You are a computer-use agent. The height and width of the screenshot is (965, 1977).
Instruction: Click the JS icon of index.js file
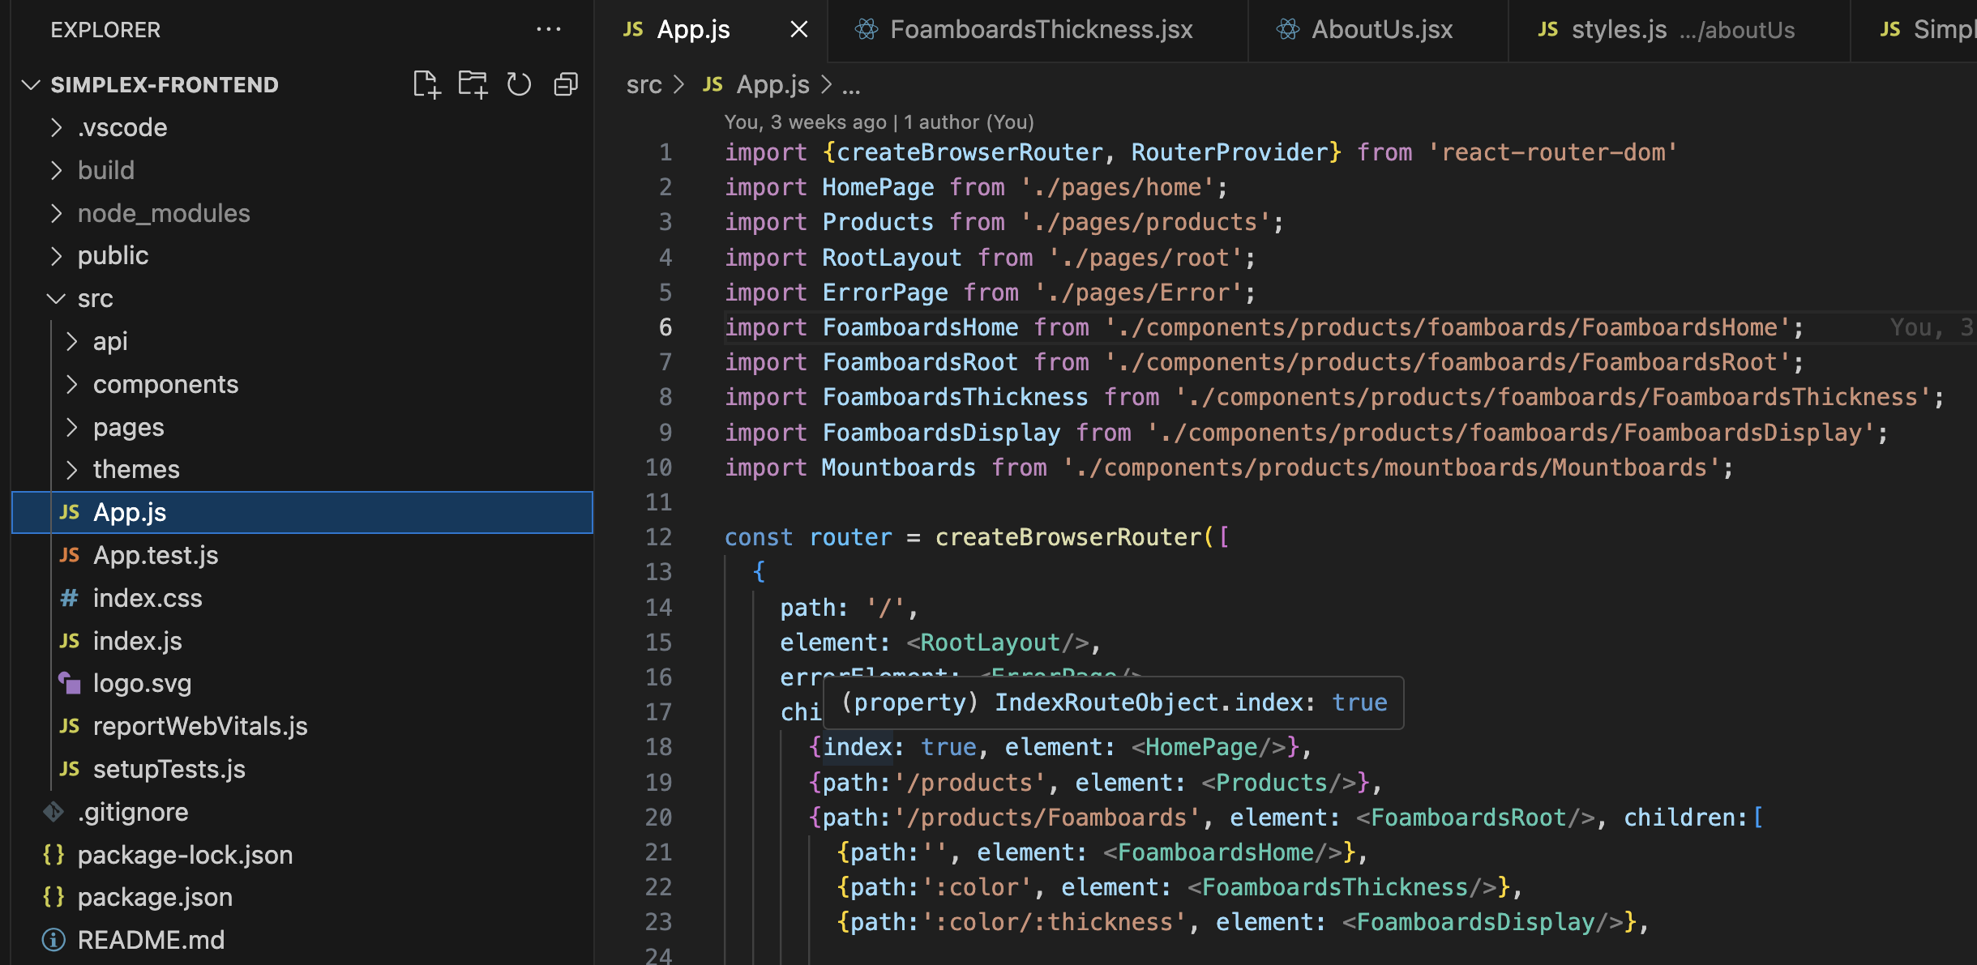[x=70, y=641]
